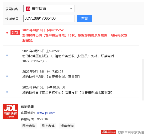Click the 南昌分拣中心 dispatch record text

click(67, 93)
